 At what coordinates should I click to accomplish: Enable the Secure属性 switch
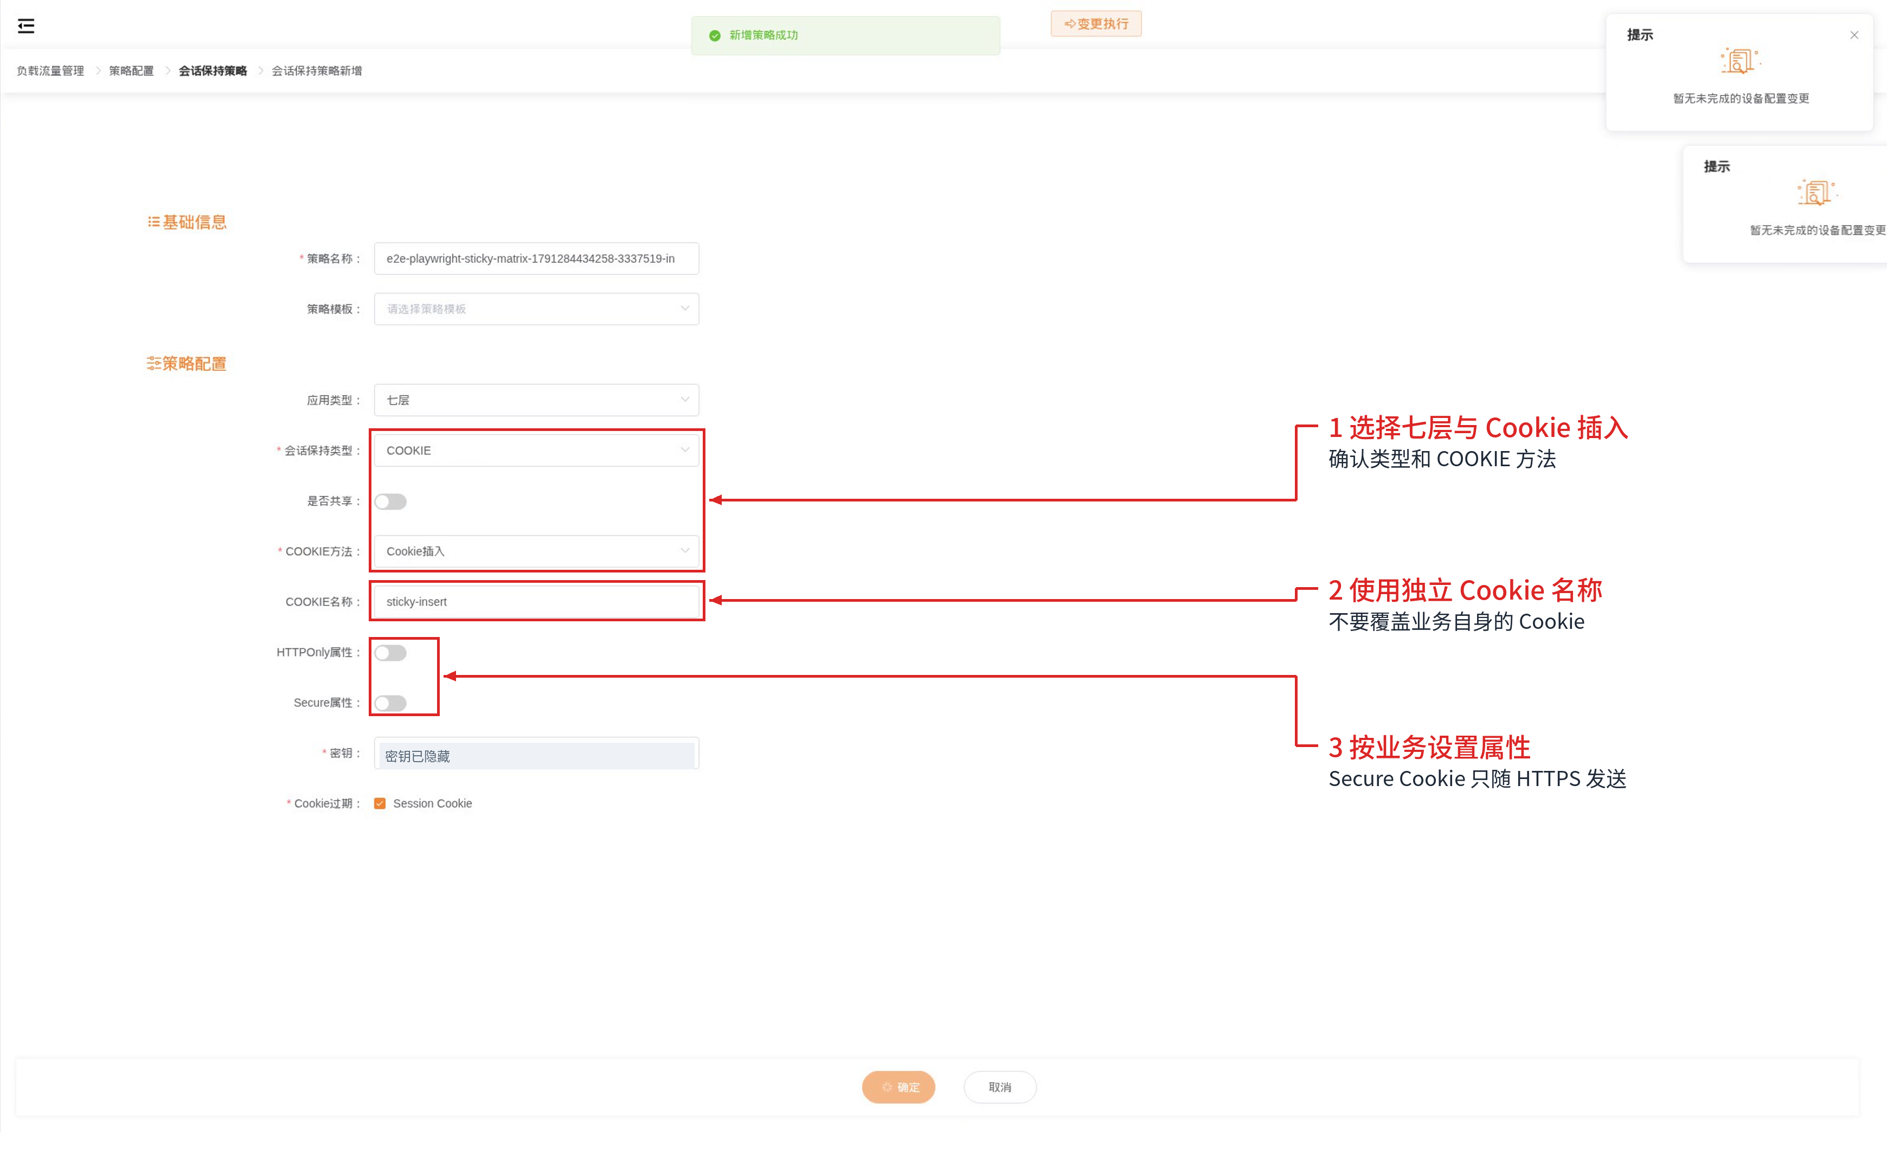point(390,703)
